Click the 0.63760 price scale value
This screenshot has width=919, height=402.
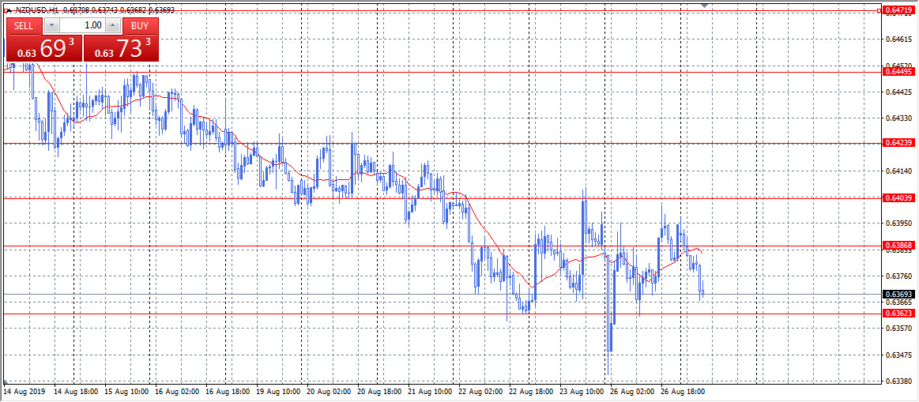click(897, 276)
